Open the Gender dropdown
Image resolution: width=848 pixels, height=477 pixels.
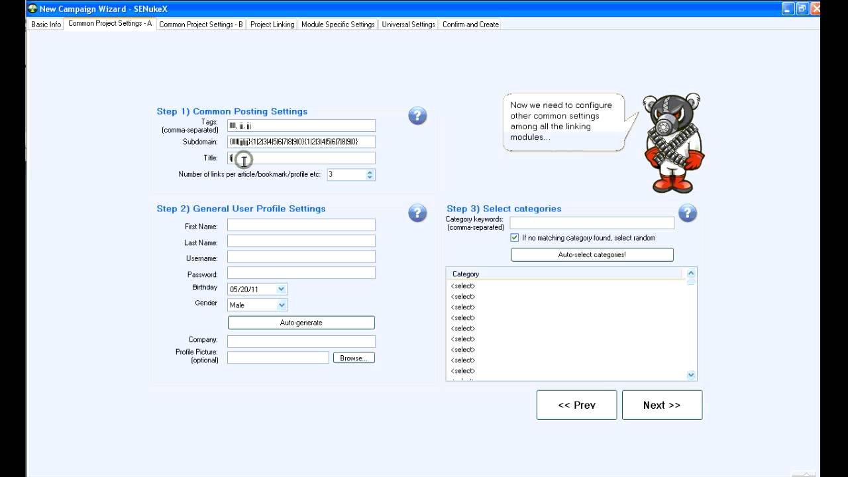tap(282, 305)
